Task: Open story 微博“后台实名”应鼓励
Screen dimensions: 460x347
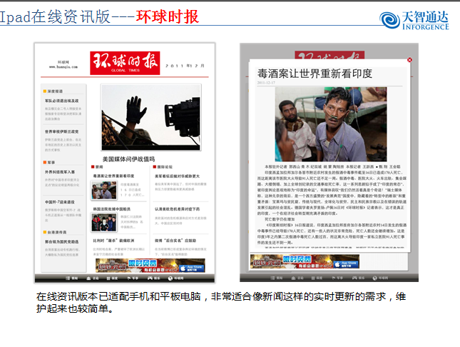Action: tap(175, 241)
